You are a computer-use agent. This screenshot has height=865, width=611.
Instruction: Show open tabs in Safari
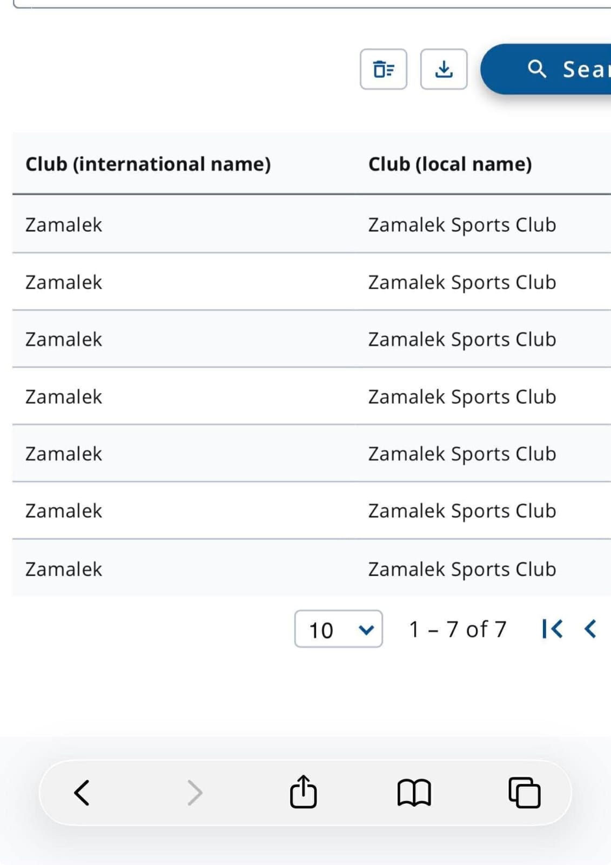tap(524, 793)
